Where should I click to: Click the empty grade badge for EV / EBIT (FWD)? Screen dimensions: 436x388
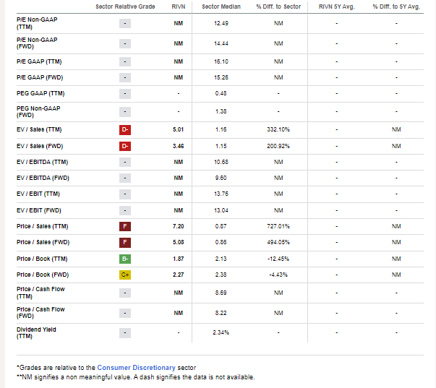point(125,210)
